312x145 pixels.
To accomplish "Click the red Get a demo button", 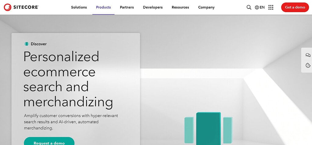I will coord(295,7).
